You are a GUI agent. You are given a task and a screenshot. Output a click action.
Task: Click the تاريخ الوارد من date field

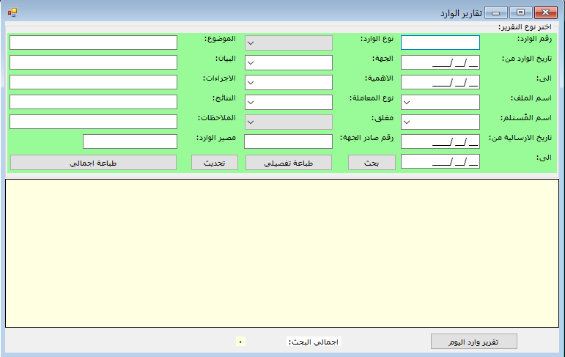440,62
